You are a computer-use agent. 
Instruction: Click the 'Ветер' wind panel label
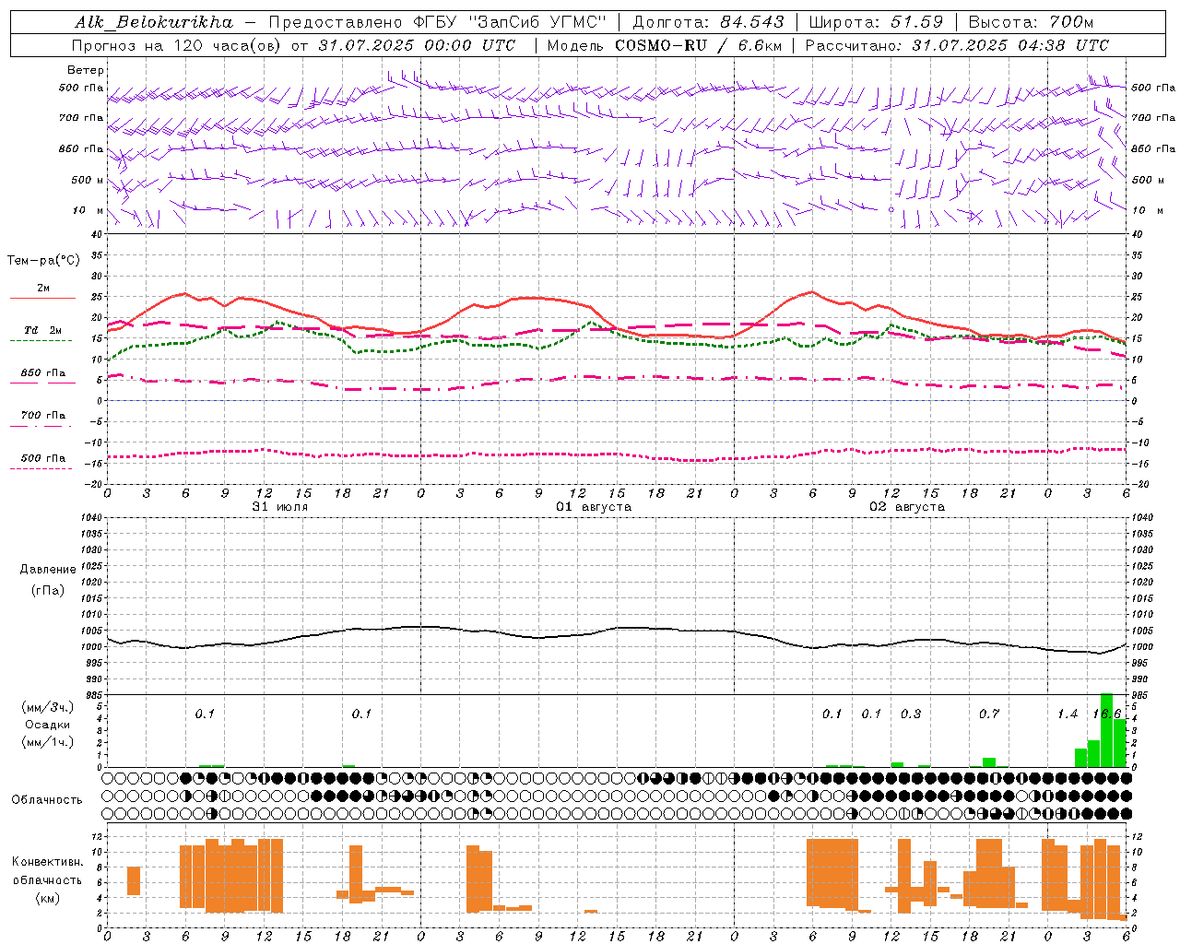(86, 70)
